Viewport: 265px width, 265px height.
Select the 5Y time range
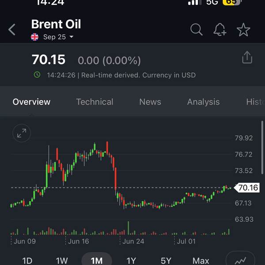click(x=166, y=261)
